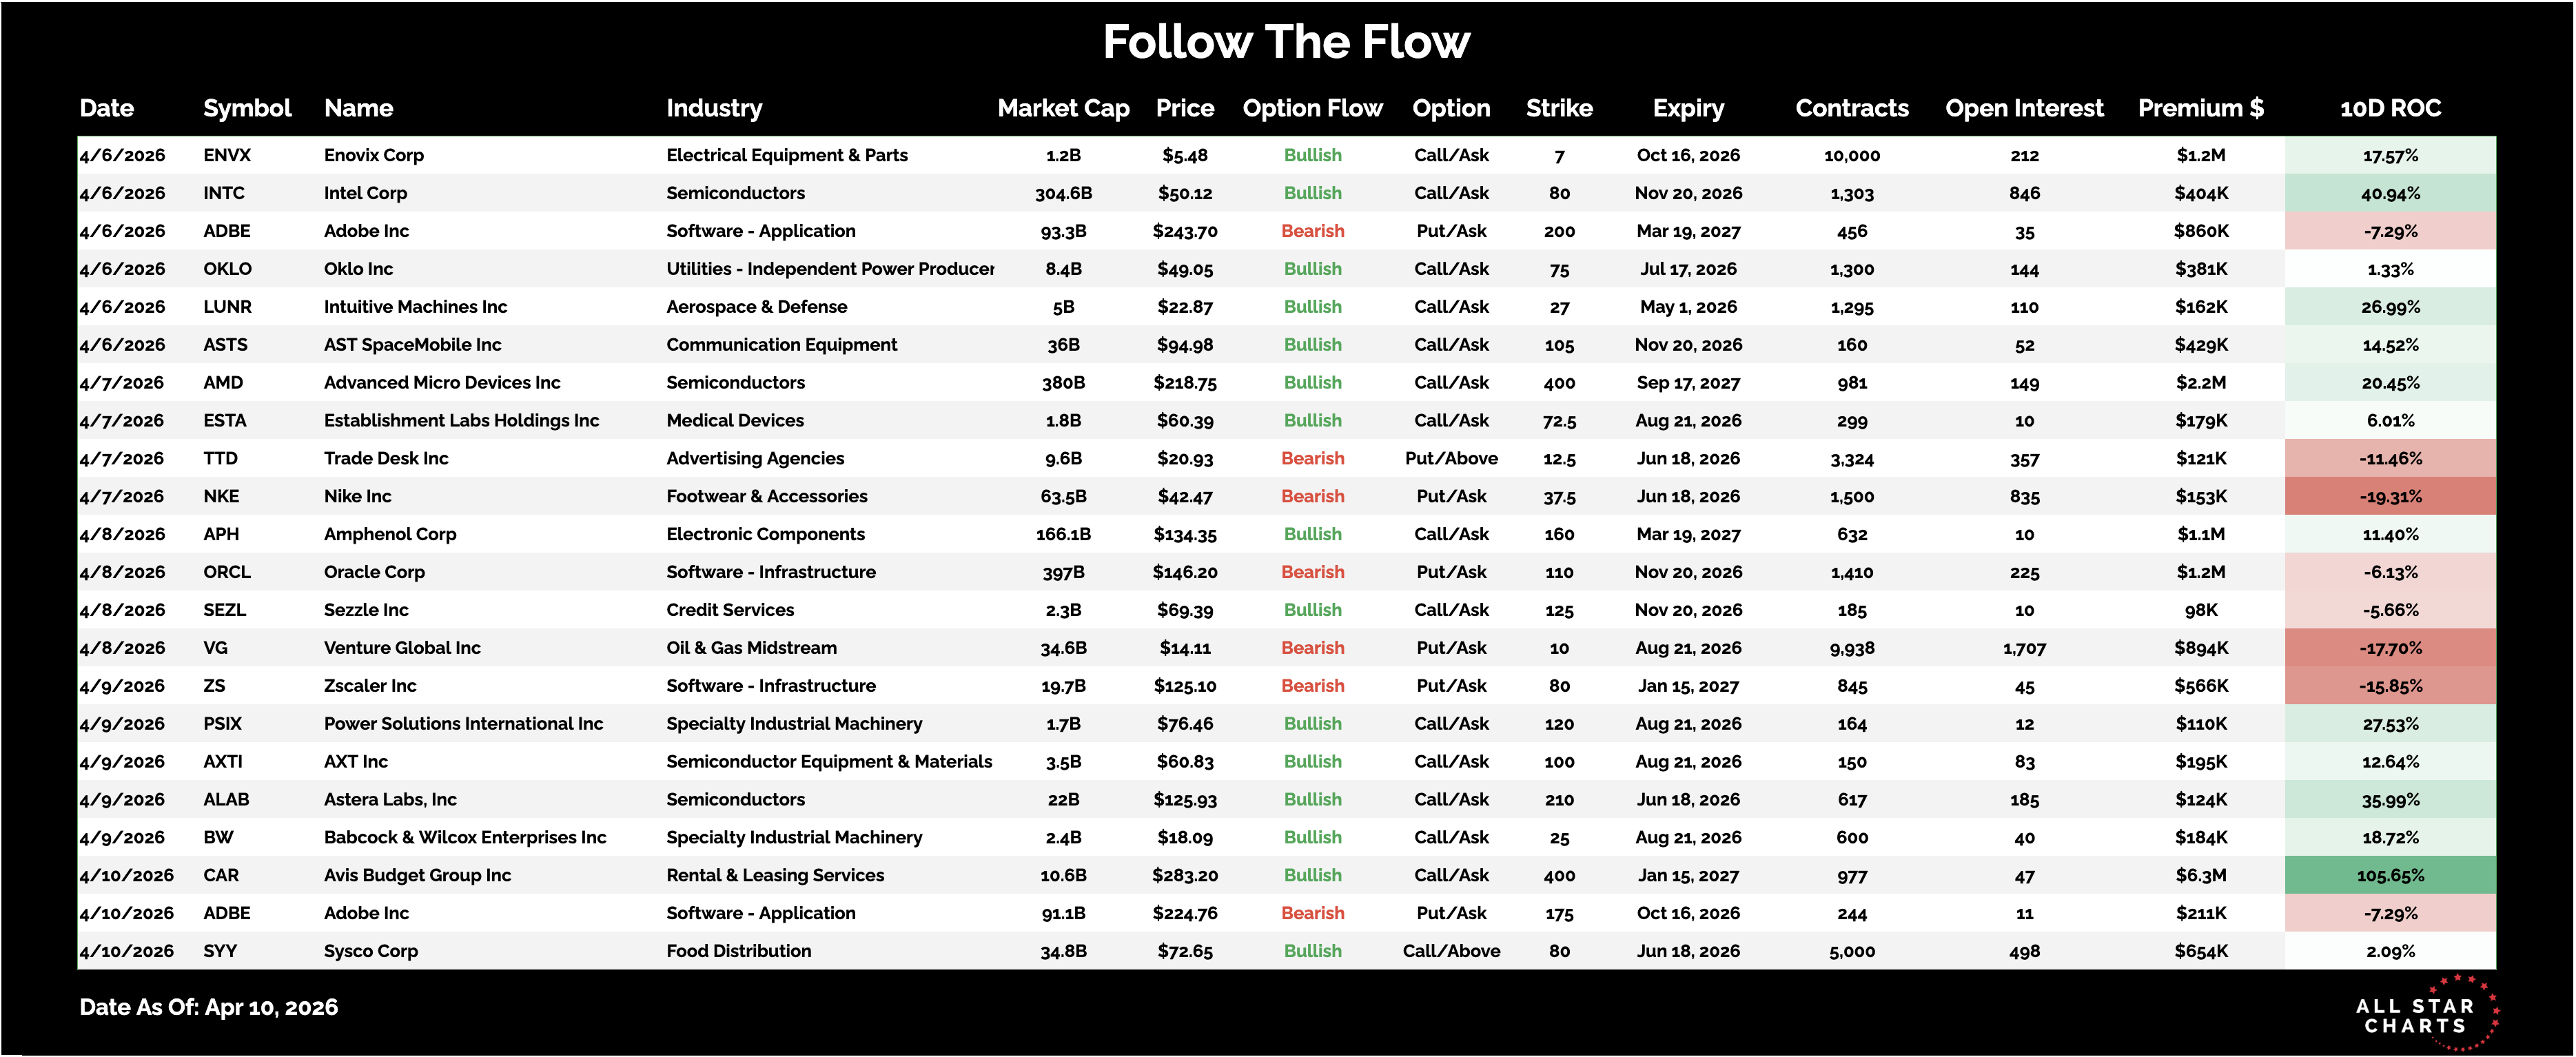The width and height of the screenshot is (2576, 1057).
Task: Click the Date As Of footer text
Action: coord(208,1007)
